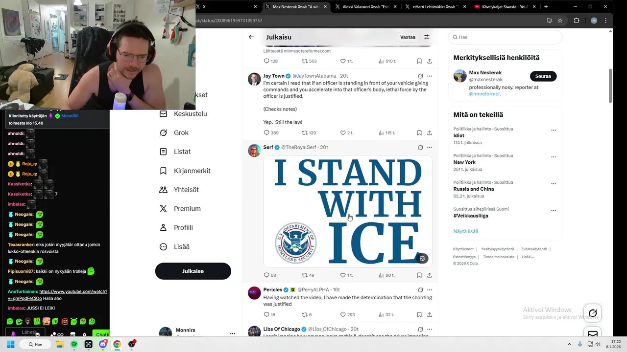
Task: Open Chrome extensions puzzle icon
Action: [577, 21]
